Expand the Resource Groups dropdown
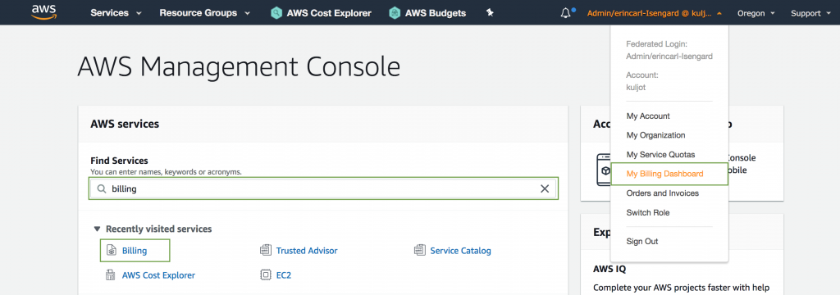The height and width of the screenshot is (295, 840). (x=204, y=13)
